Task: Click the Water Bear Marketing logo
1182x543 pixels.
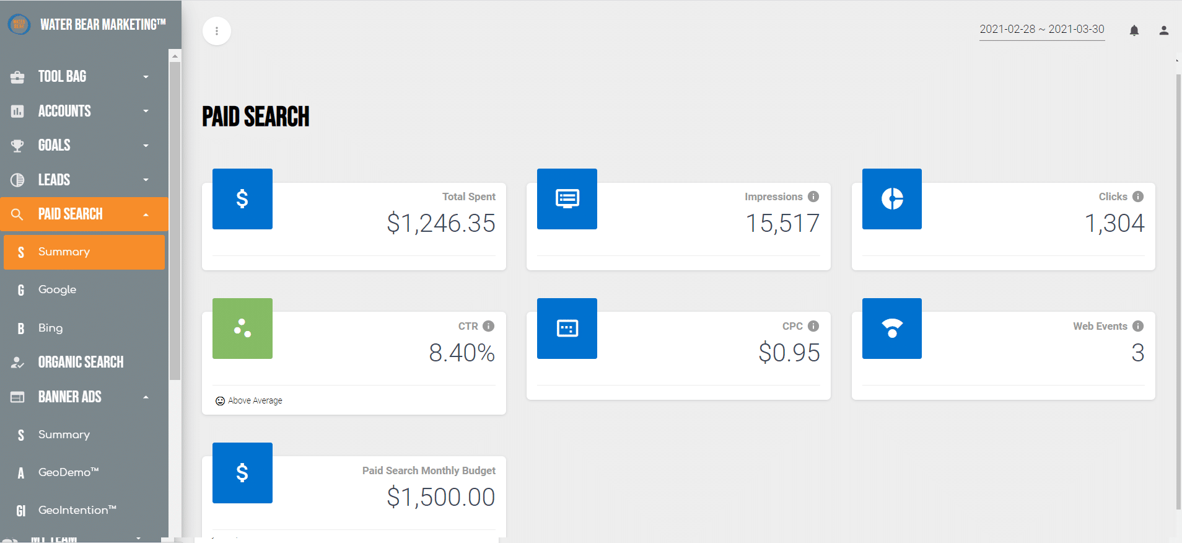Action: coord(19,25)
